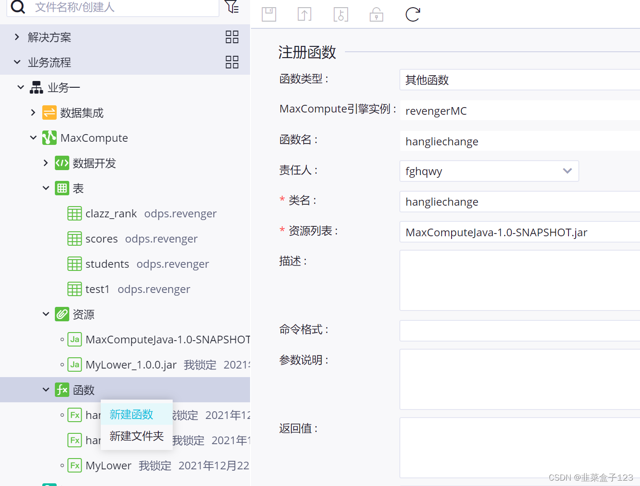Click the 返回值 text area

click(x=519, y=448)
